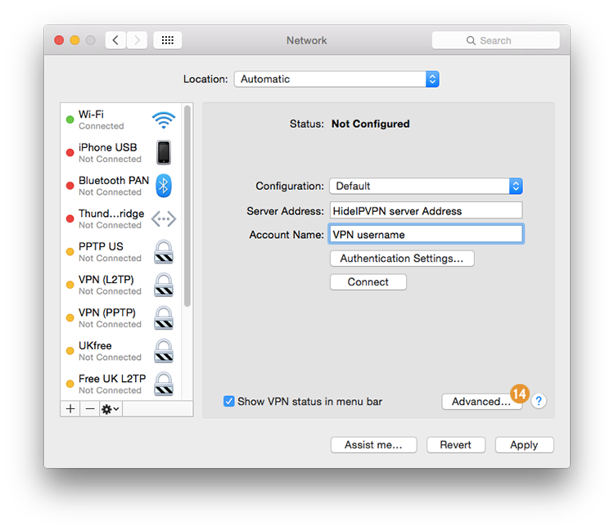Select Thund...ridge service
Screen dimensions: 614x531
pyautogui.click(x=121, y=218)
